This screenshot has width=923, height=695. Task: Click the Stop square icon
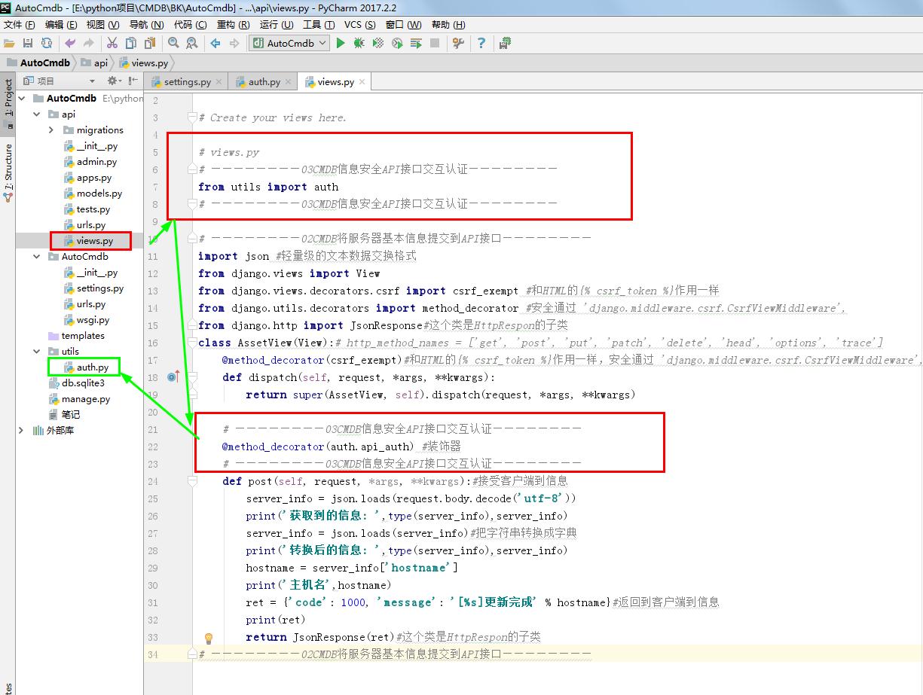click(x=435, y=43)
